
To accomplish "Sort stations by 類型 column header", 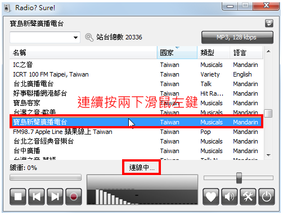I will [x=213, y=53].
